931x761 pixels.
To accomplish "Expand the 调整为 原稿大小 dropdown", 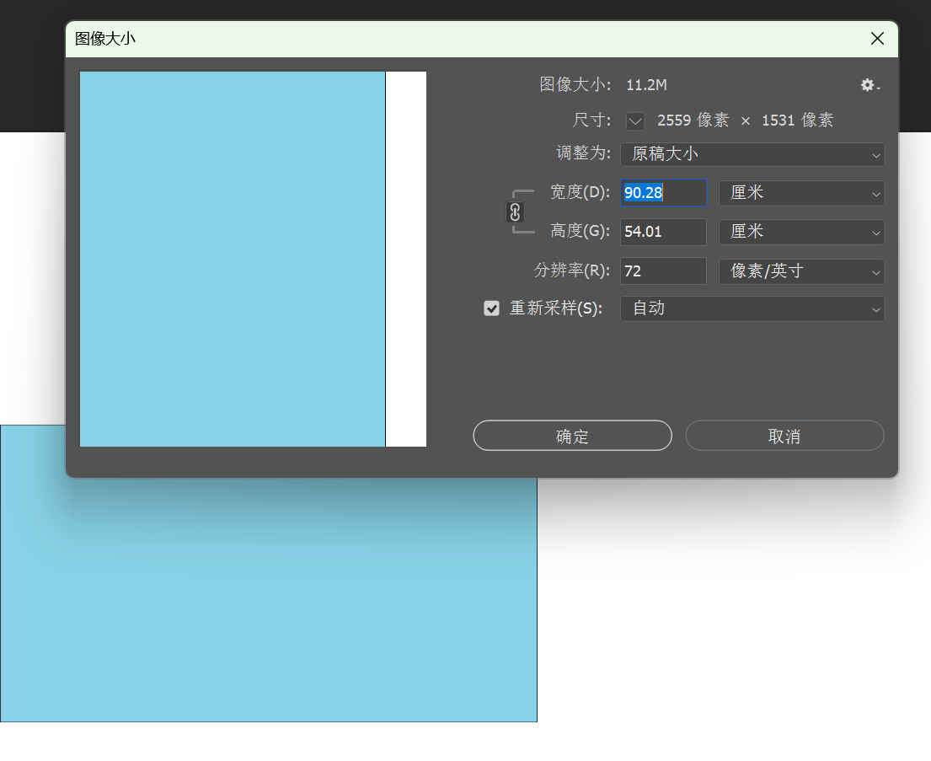I will pos(752,154).
